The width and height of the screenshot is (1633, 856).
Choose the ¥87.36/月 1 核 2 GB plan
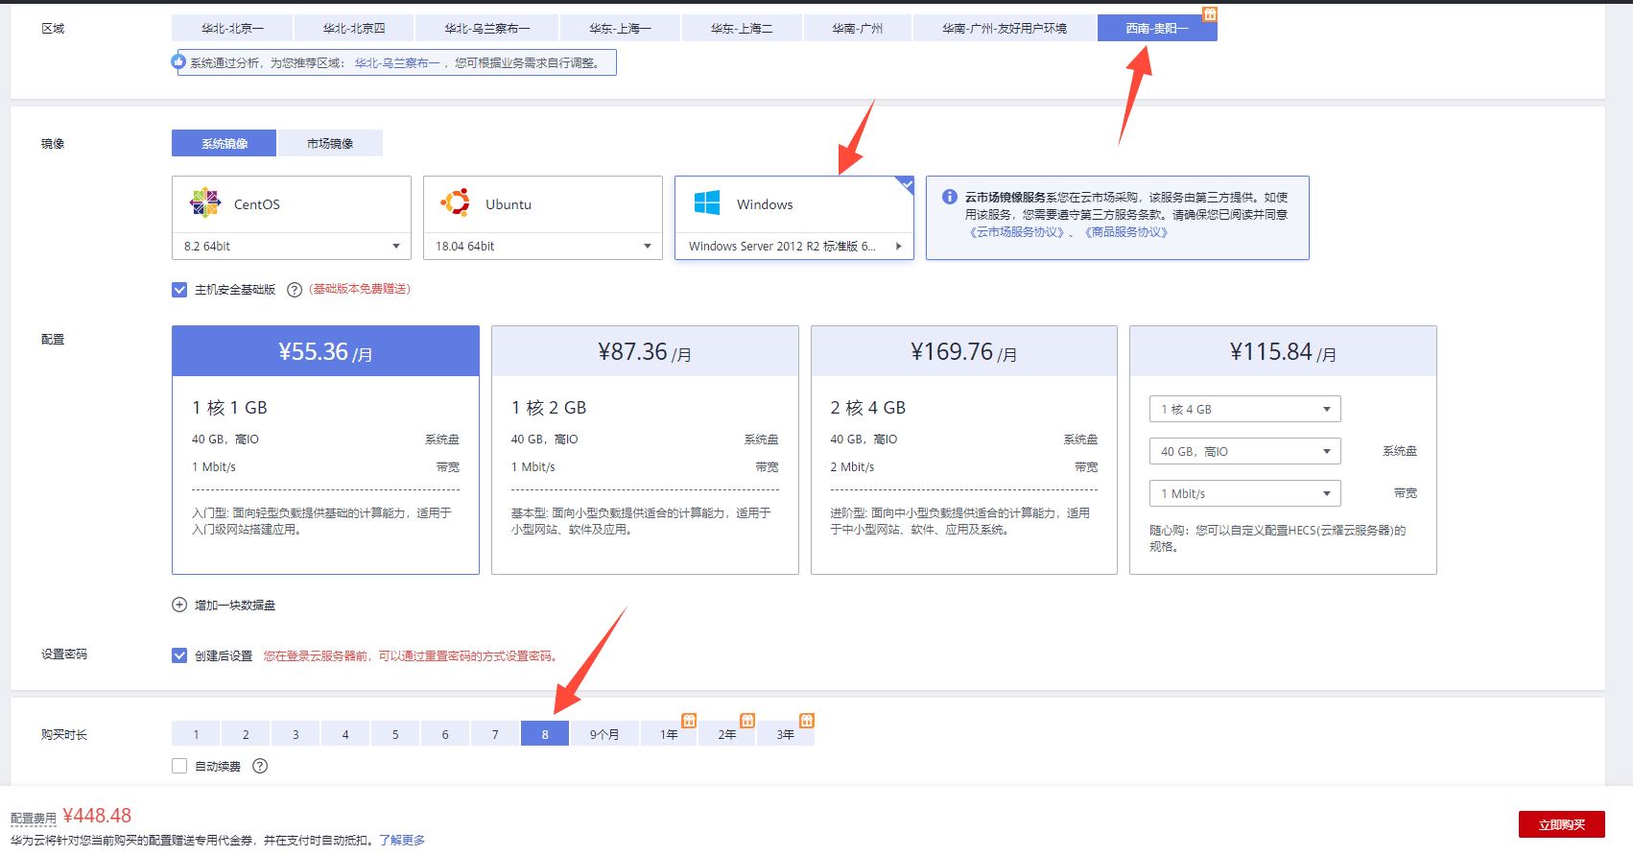click(645, 450)
